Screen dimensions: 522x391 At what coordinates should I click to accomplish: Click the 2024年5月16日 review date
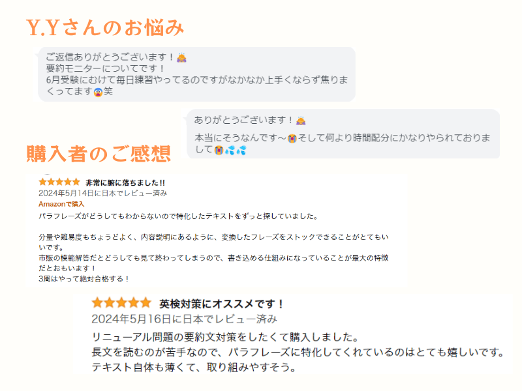(184, 319)
